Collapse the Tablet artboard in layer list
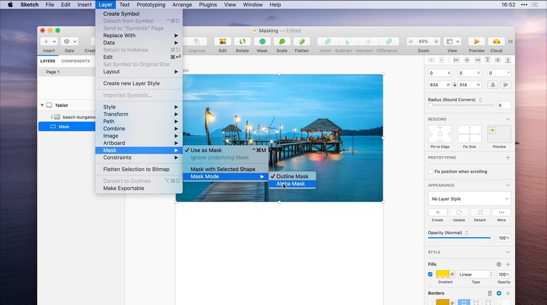Image resolution: width=547 pixels, height=305 pixels. (42, 105)
